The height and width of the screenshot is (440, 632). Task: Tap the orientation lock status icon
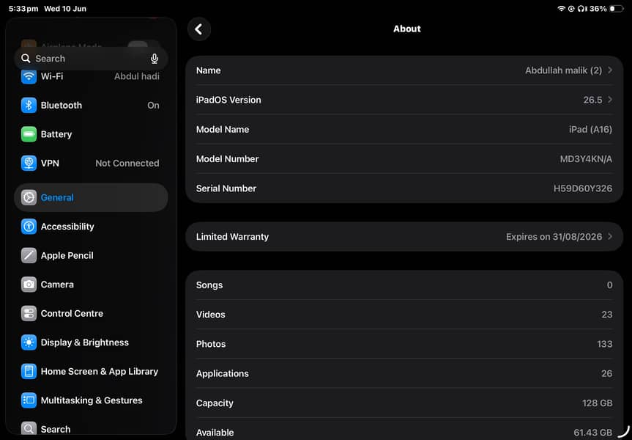571,9
